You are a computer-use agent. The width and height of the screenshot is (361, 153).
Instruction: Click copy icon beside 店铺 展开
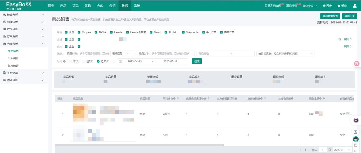340,39
